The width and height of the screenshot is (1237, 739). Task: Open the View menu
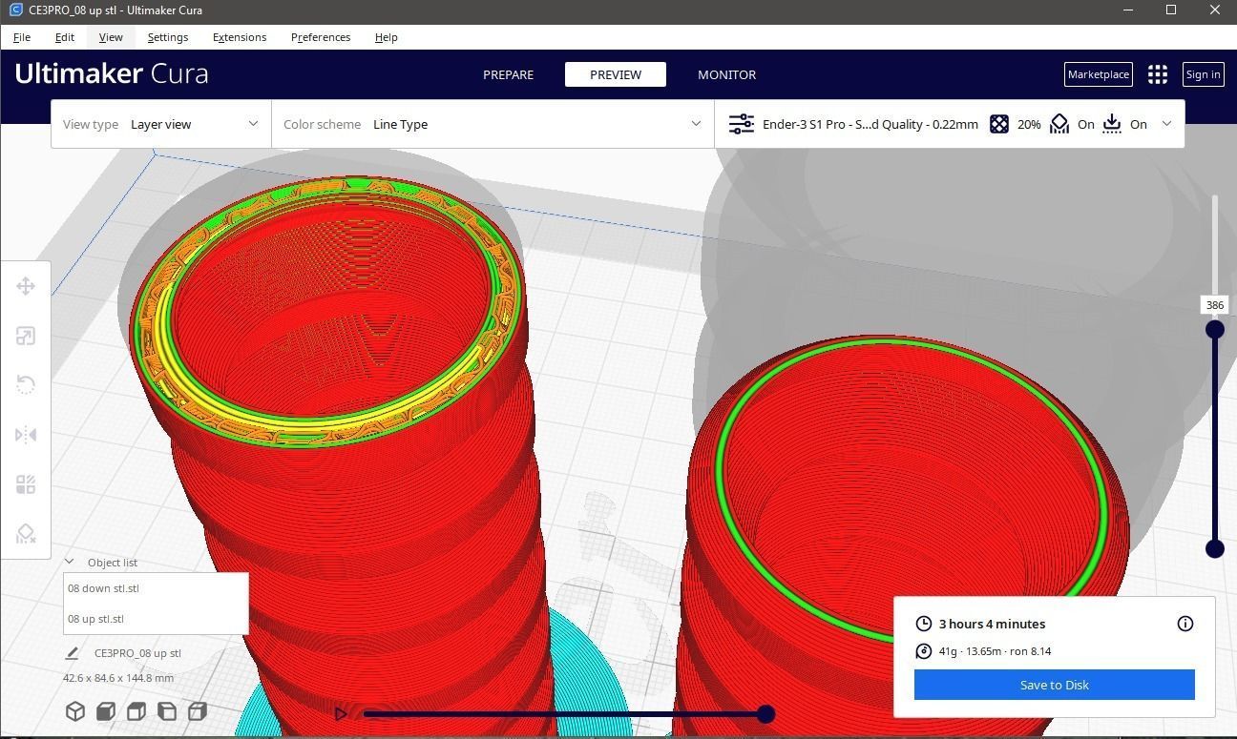(x=111, y=37)
